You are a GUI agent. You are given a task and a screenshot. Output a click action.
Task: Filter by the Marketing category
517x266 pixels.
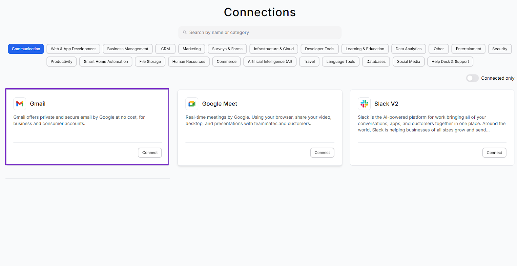pos(192,49)
